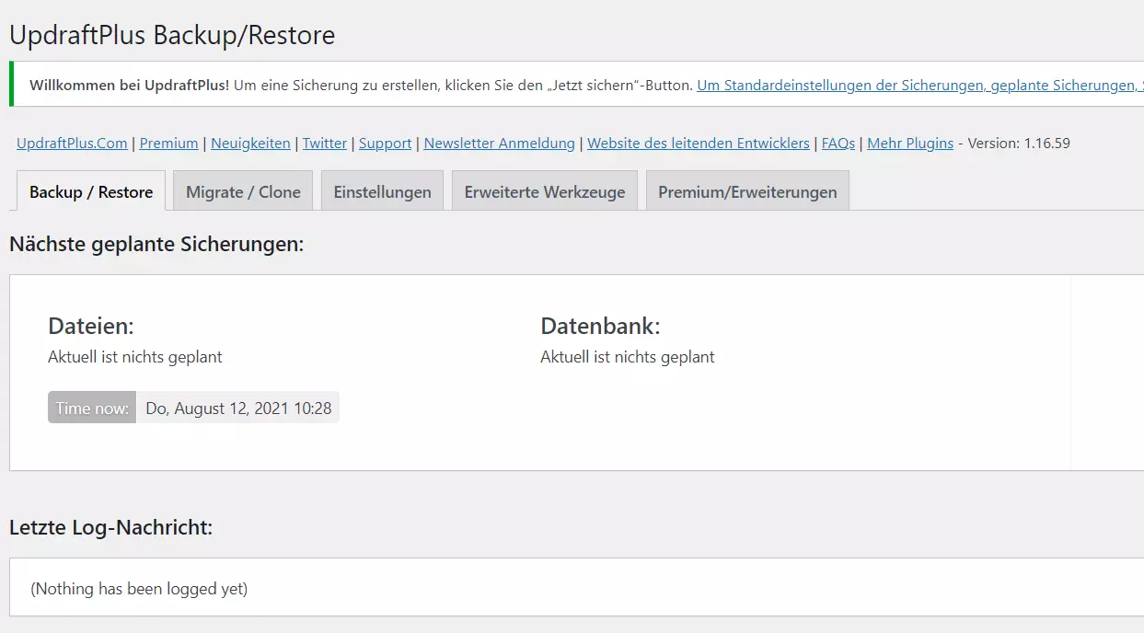
Task: Visit the Twitter link
Action: [325, 144]
